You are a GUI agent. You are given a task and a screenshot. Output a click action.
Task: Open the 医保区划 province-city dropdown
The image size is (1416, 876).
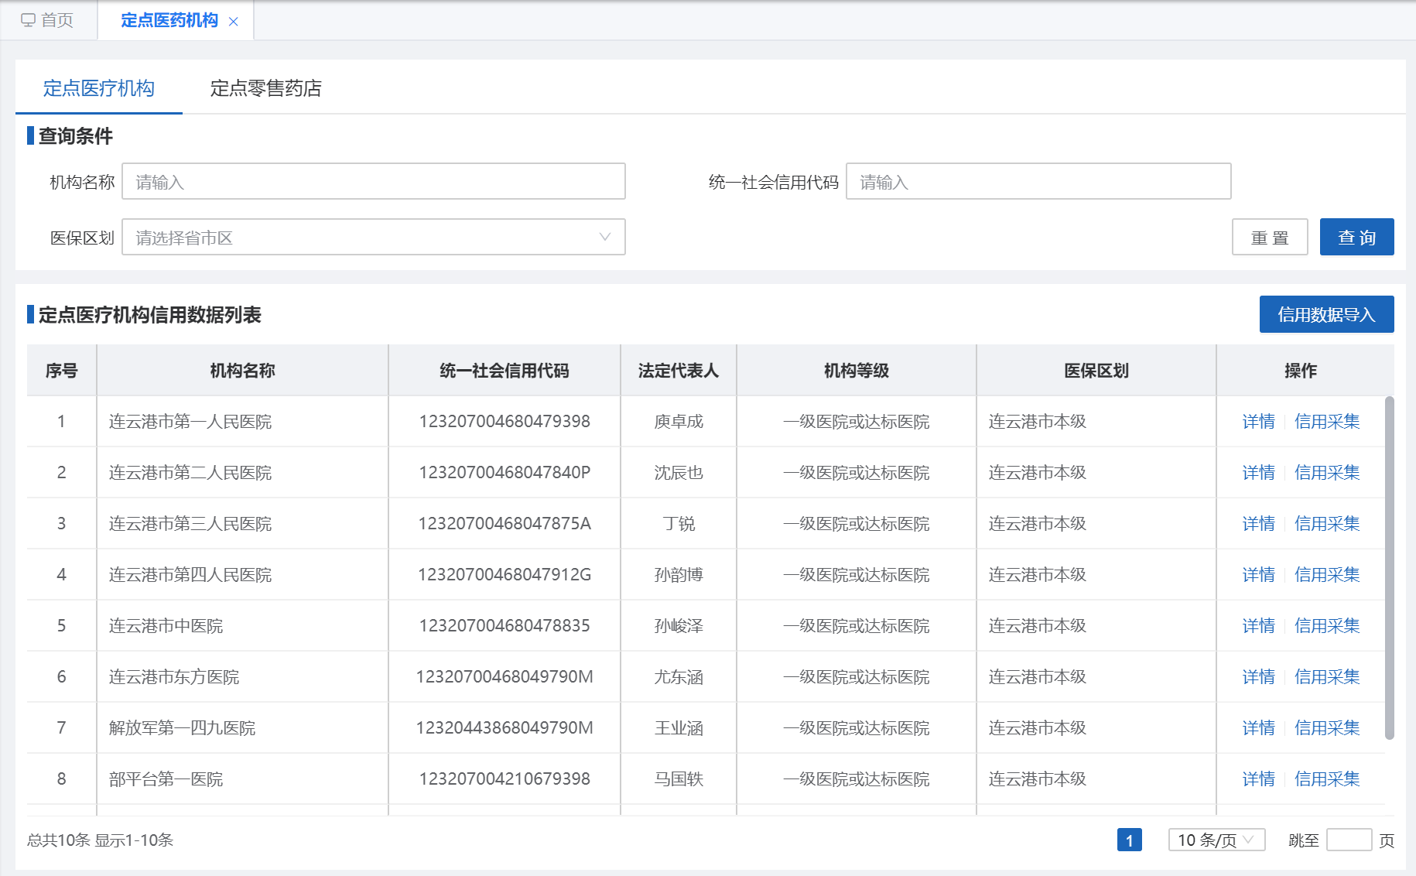pos(374,237)
